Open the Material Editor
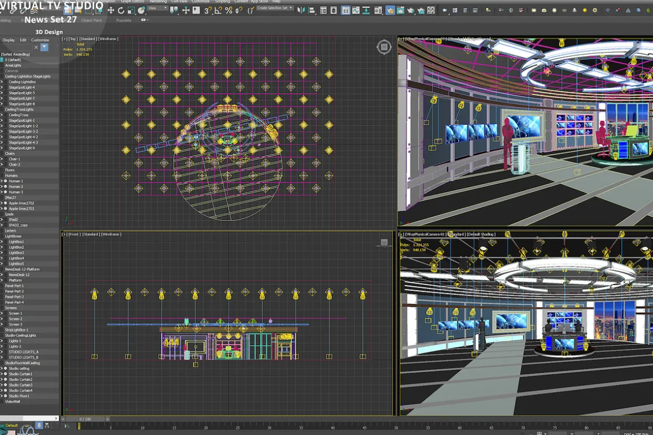Screen dimensions: 653x435 pos(378,10)
